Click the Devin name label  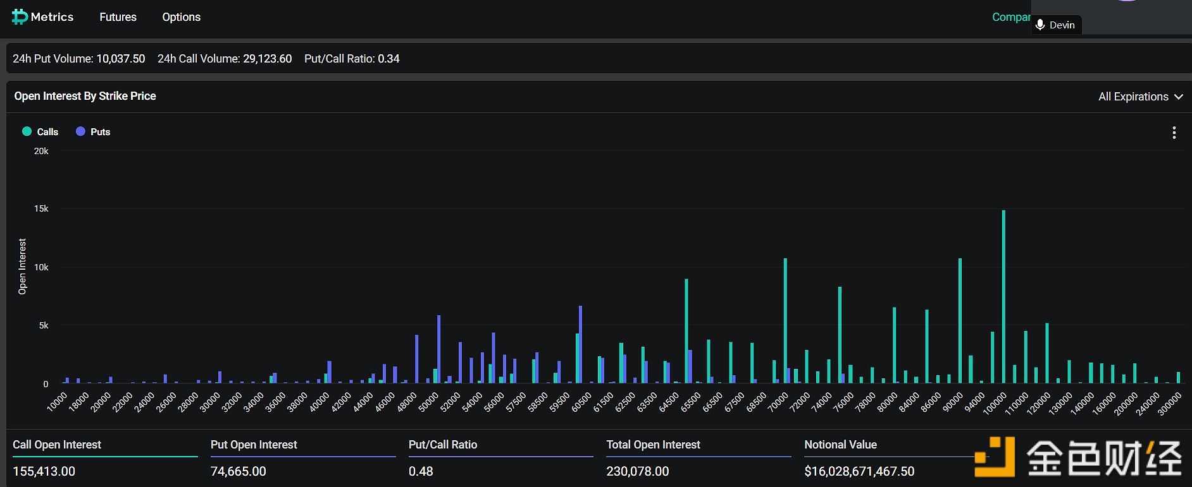coord(1062,25)
